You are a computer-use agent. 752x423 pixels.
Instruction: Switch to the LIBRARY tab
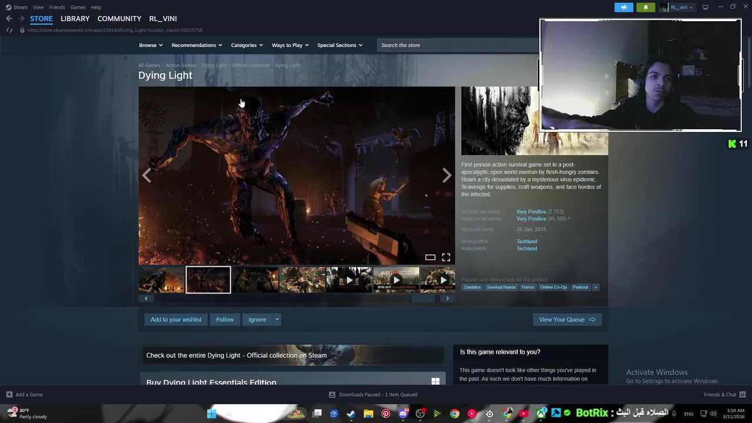[75, 19]
